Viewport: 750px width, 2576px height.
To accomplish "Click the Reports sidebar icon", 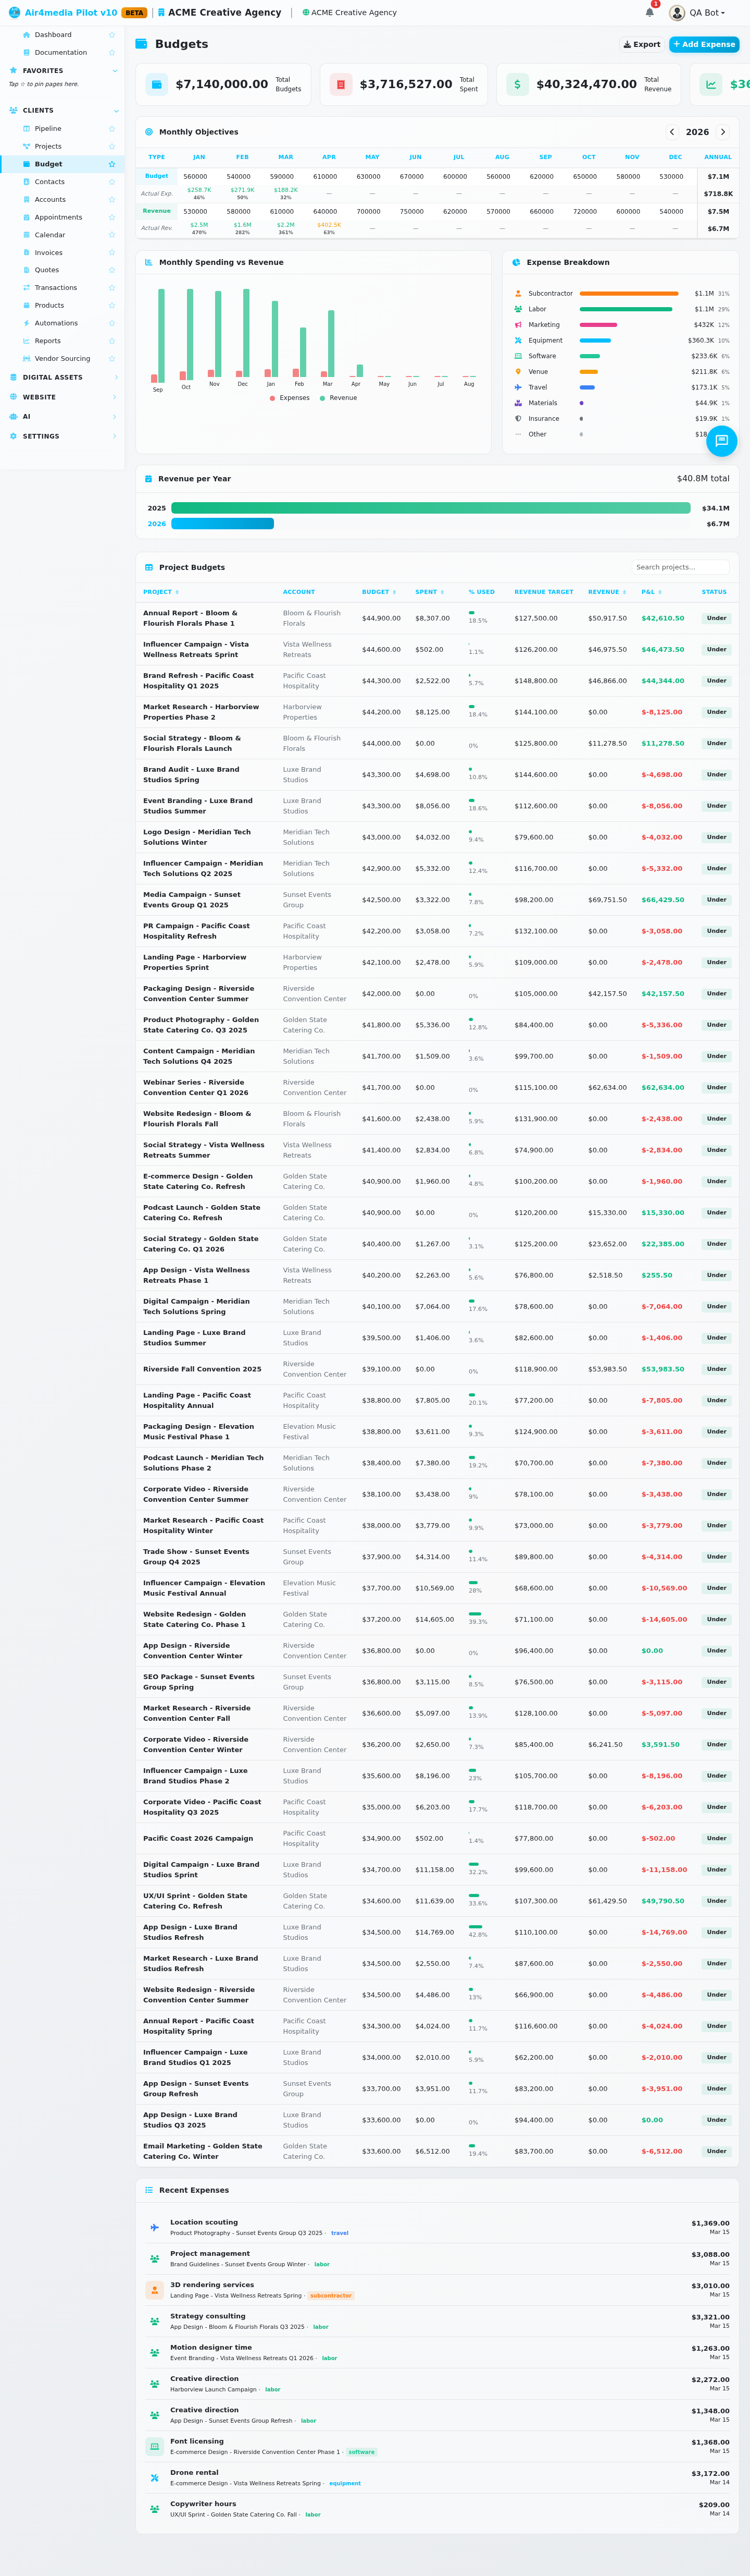I will pyautogui.click(x=26, y=341).
